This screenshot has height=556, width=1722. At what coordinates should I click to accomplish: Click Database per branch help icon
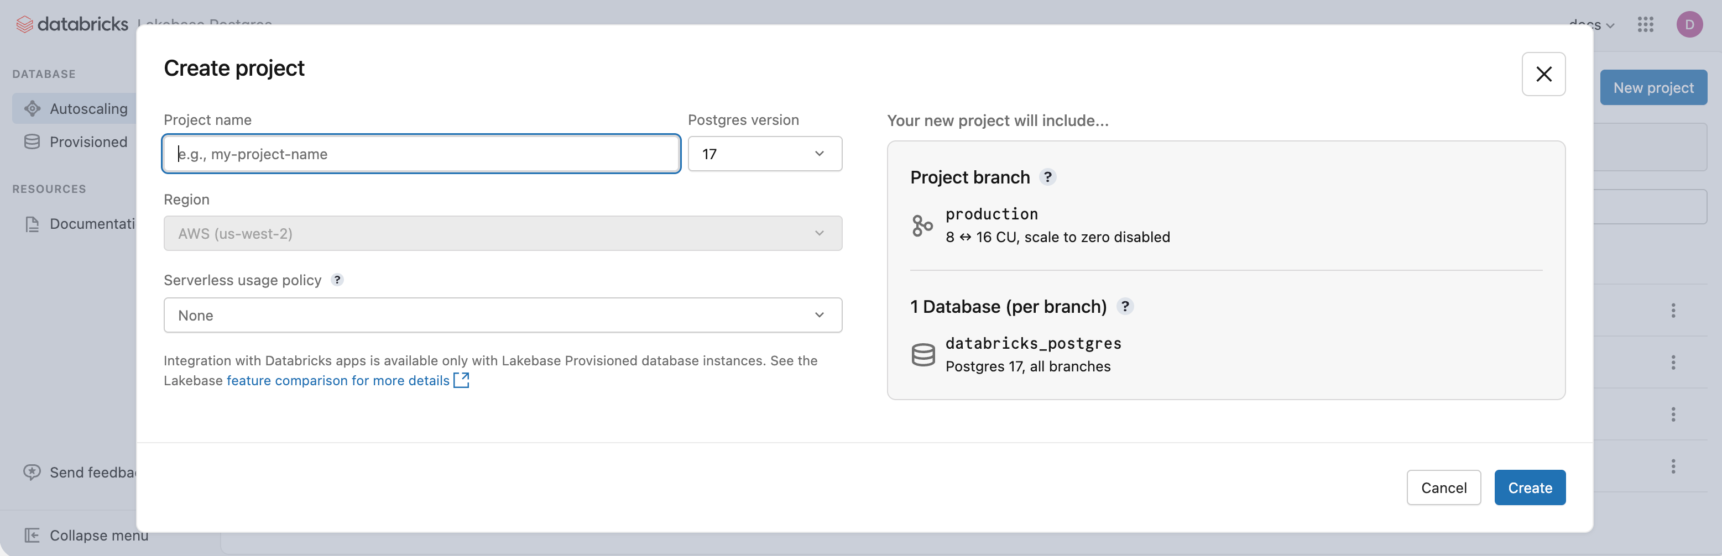[x=1125, y=306]
